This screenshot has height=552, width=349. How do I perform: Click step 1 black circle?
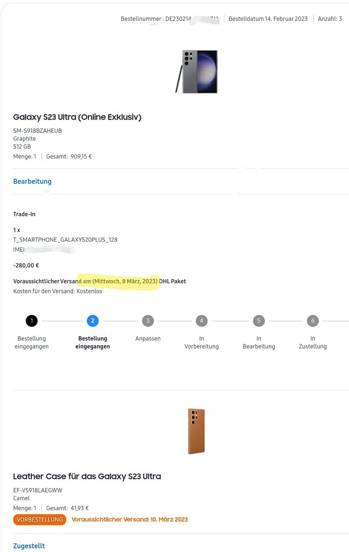pyautogui.click(x=32, y=320)
